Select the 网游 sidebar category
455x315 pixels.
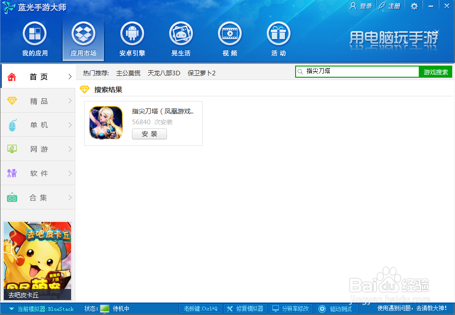[38, 149]
